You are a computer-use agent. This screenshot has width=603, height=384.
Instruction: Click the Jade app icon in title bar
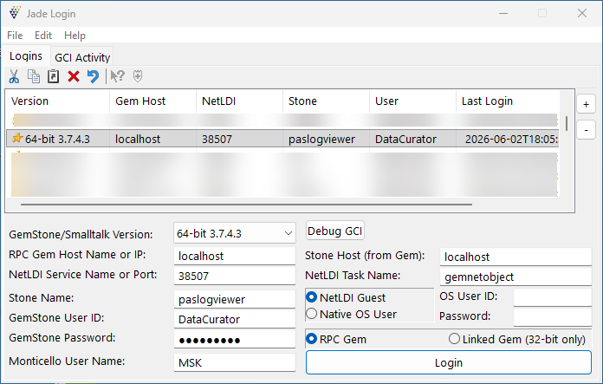[x=15, y=13]
